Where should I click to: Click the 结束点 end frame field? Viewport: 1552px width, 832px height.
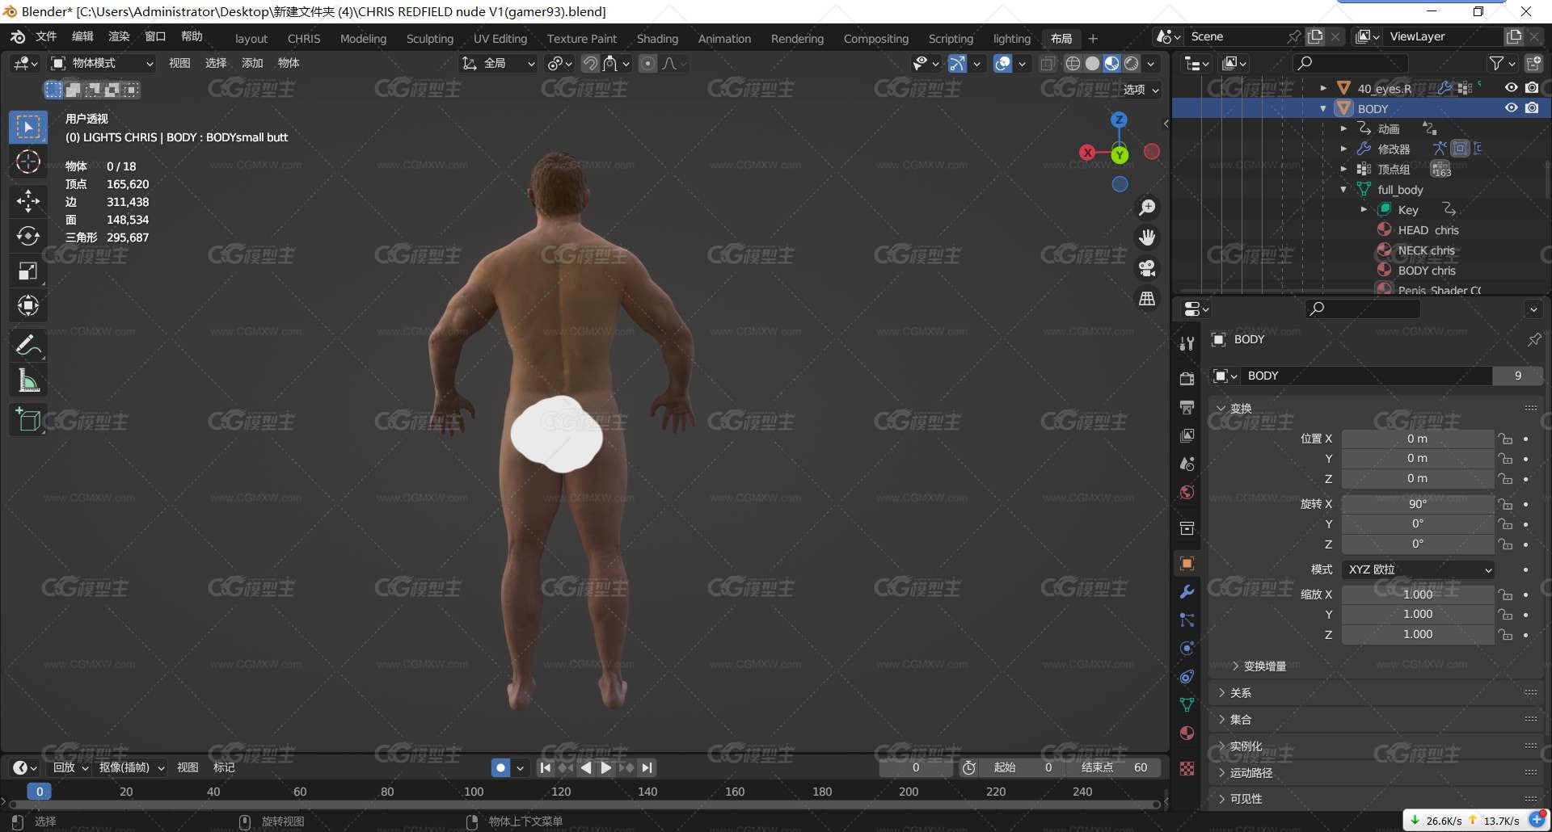[1115, 767]
